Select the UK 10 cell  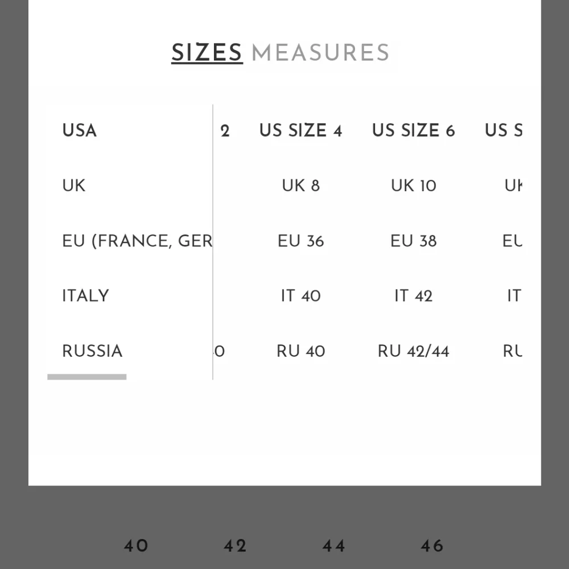[413, 185]
